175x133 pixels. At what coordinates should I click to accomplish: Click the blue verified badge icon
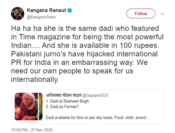coord(70,10)
